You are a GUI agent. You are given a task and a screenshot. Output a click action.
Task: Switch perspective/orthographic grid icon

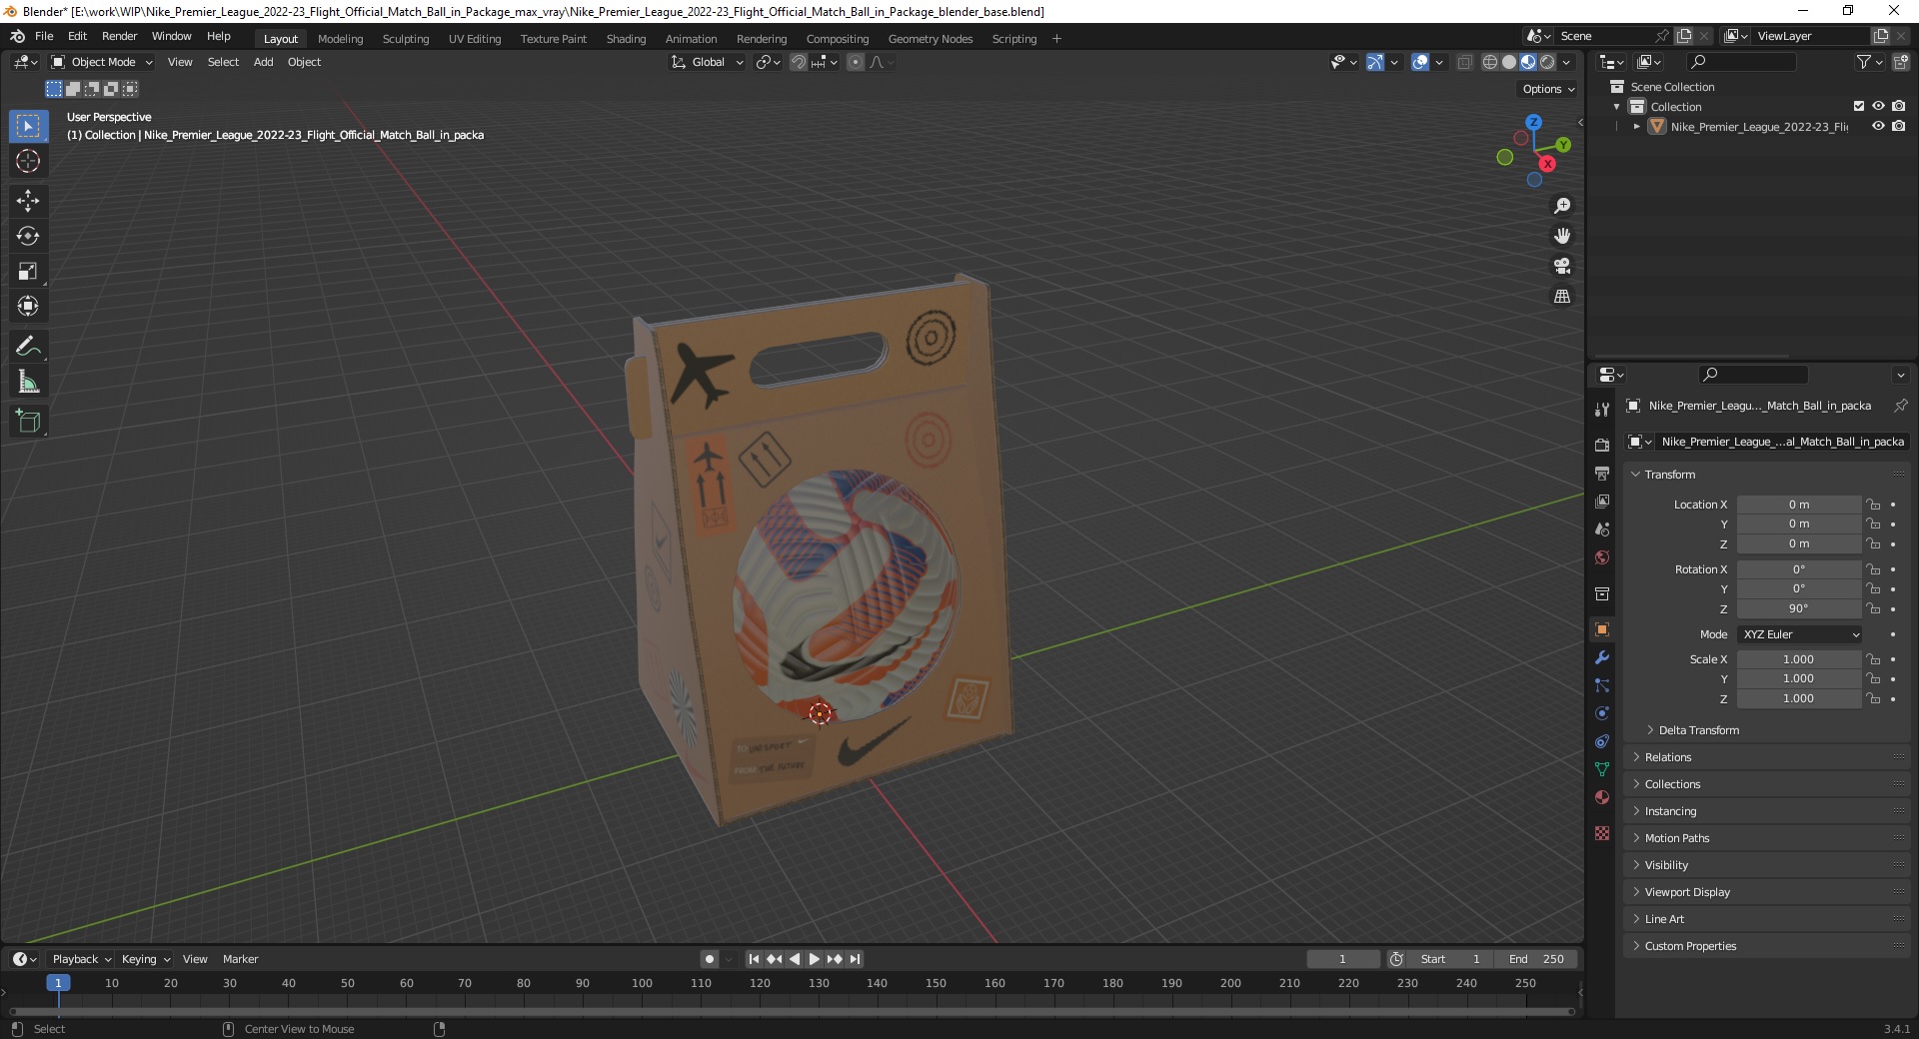point(1562,297)
